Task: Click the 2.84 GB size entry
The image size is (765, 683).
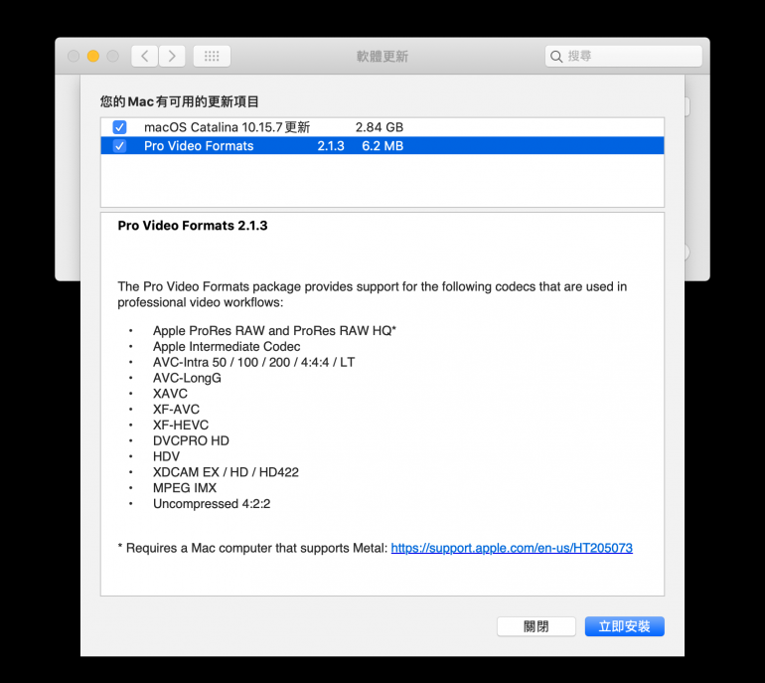Action: click(379, 127)
